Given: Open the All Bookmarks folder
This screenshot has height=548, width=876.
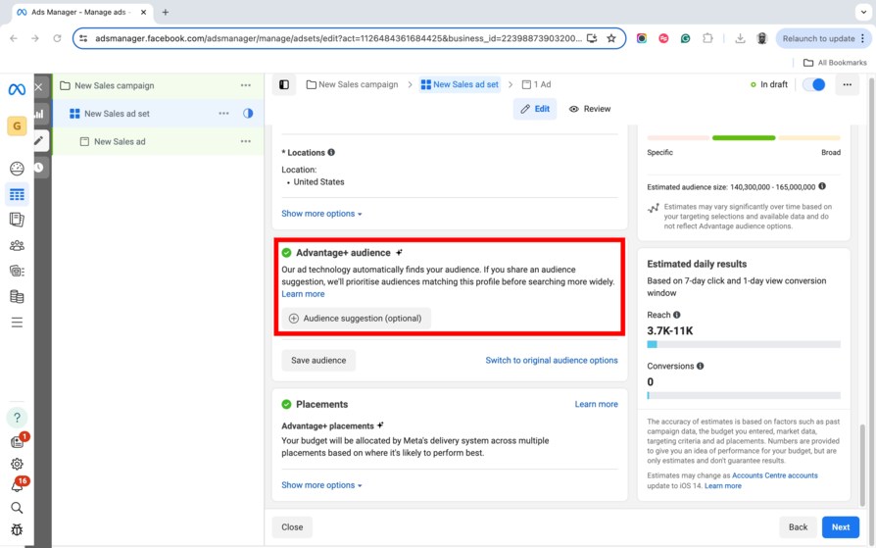Looking at the screenshot, I should (x=835, y=63).
